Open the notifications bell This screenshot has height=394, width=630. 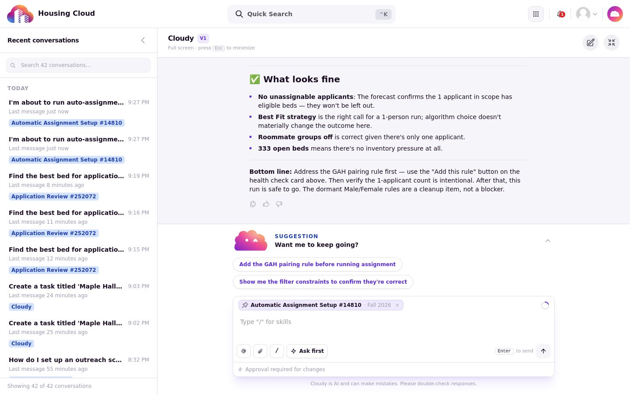pos(560,14)
